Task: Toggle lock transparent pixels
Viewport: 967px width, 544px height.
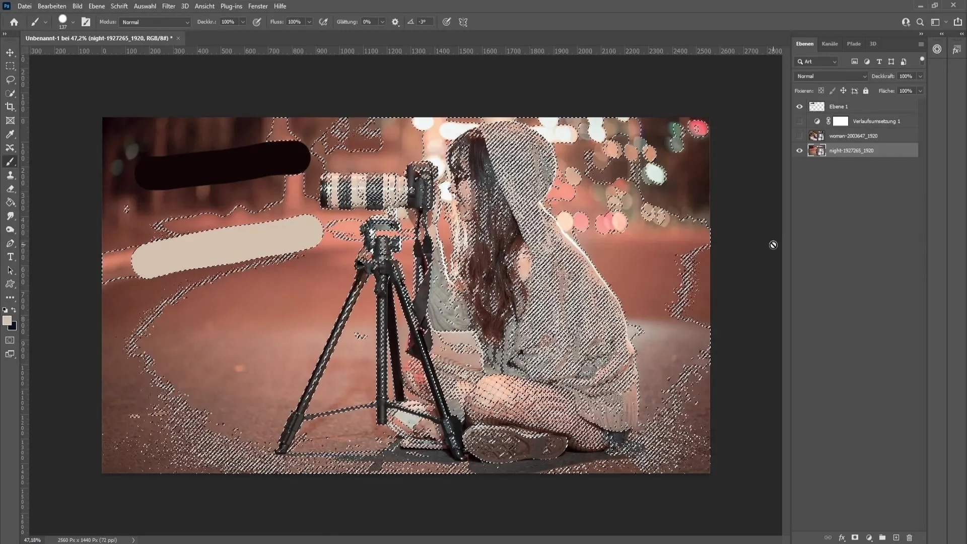Action: (x=821, y=91)
